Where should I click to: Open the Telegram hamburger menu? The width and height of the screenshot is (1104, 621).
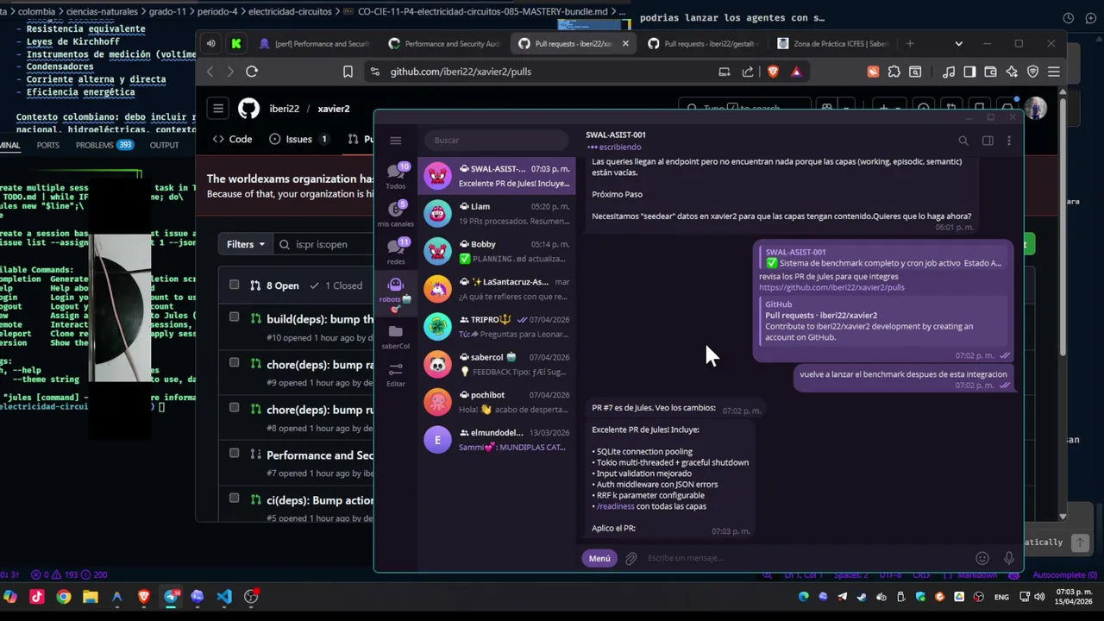pyautogui.click(x=395, y=141)
